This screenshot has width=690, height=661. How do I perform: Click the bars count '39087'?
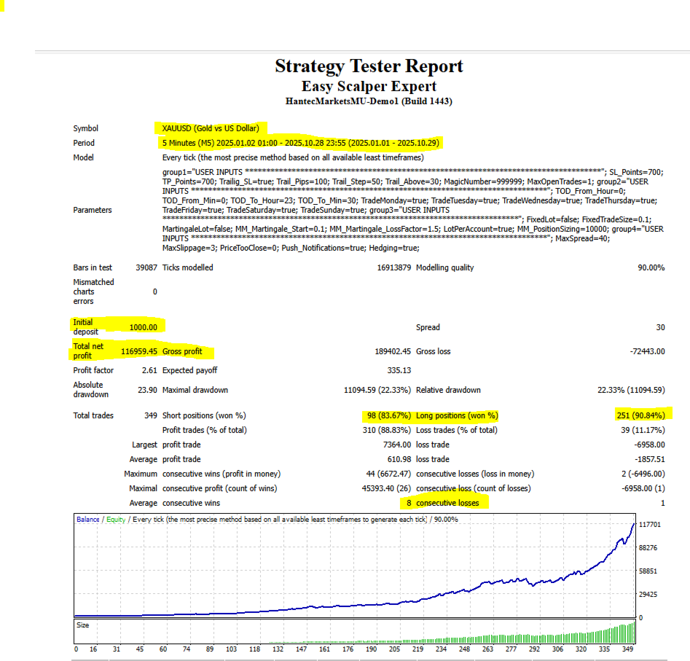coord(146,267)
